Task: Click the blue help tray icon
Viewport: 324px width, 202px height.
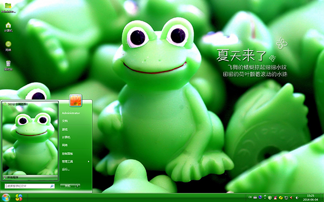Action: [x=260, y=197]
